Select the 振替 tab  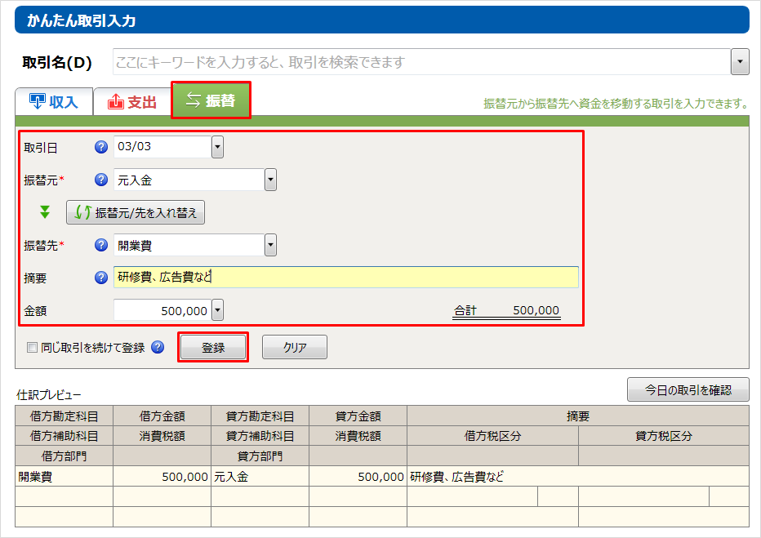tap(211, 100)
